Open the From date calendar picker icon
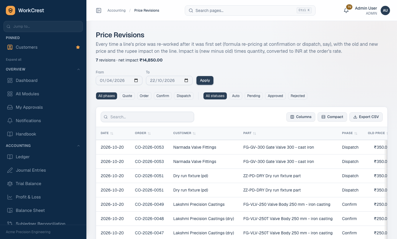Viewport: 397px width, 239px height. [136, 80]
